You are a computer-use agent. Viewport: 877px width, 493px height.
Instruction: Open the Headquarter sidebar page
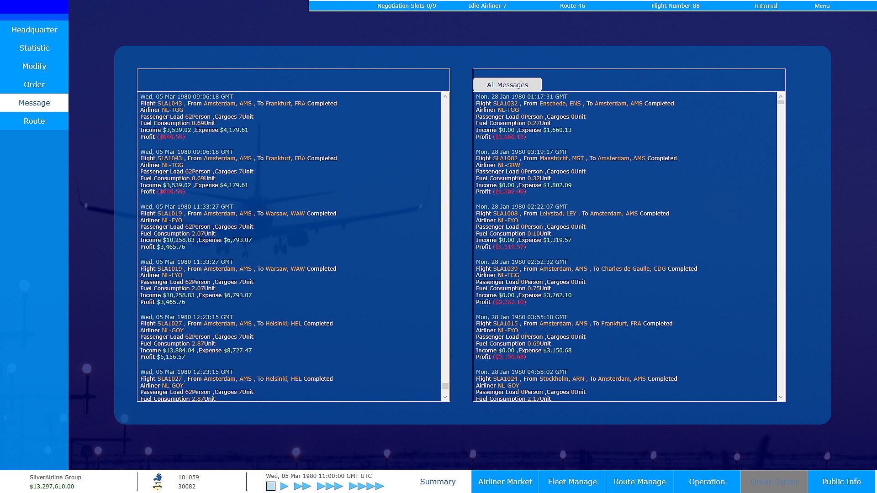[34, 30]
